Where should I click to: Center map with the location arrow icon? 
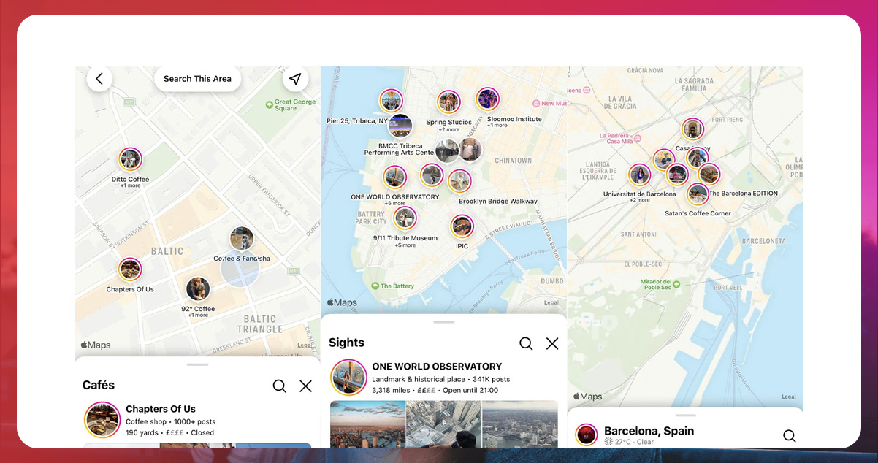tap(295, 79)
